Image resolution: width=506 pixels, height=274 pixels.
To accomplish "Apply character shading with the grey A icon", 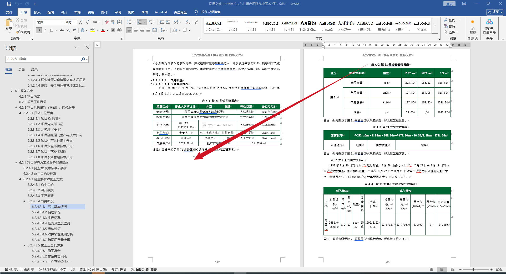I will point(113,30).
